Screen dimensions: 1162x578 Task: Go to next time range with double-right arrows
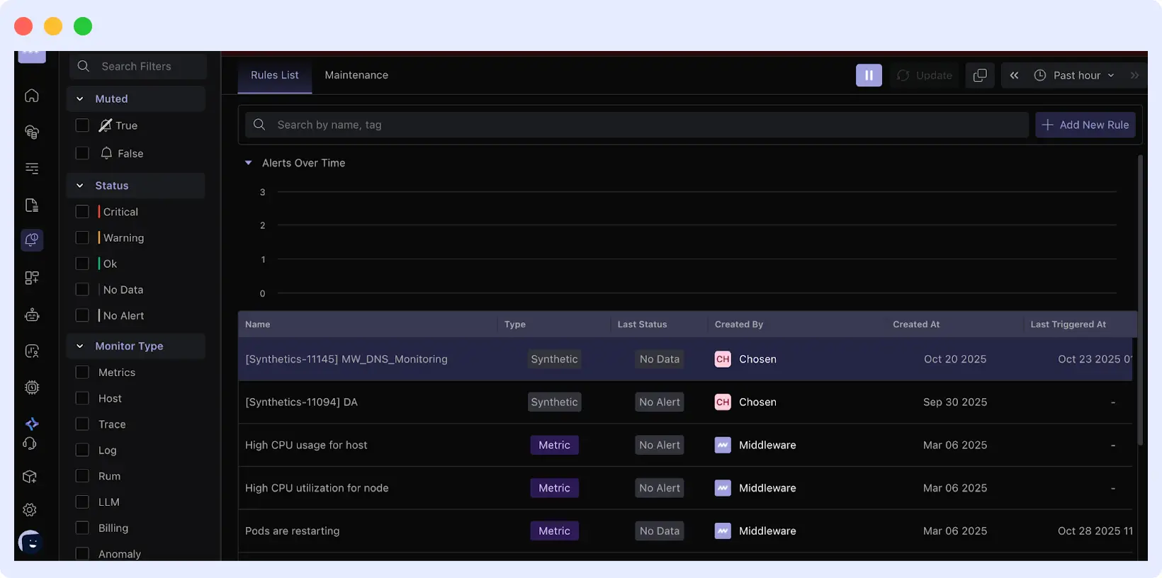pyautogui.click(x=1134, y=75)
